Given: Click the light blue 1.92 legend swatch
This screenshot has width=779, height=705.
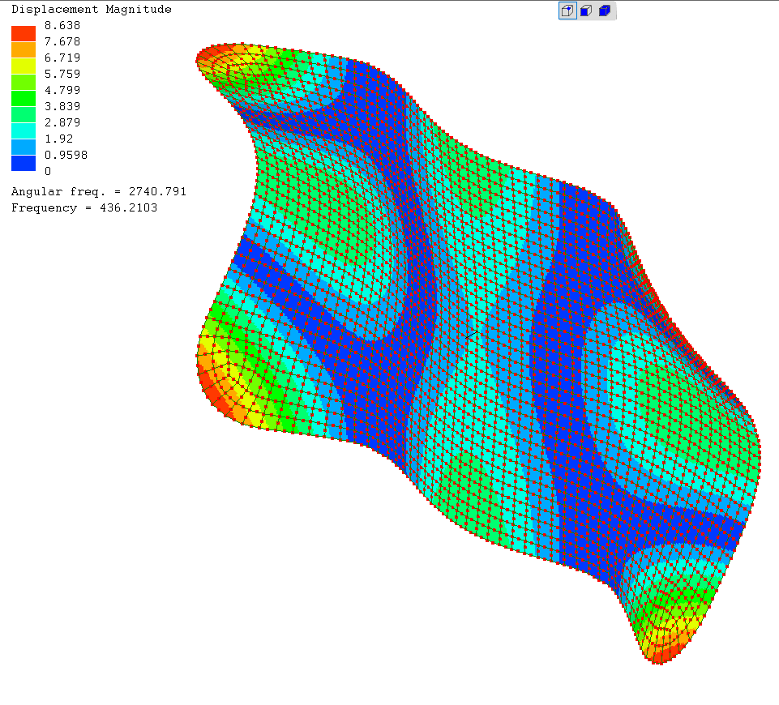Looking at the screenshot, I should click(24, 147).
